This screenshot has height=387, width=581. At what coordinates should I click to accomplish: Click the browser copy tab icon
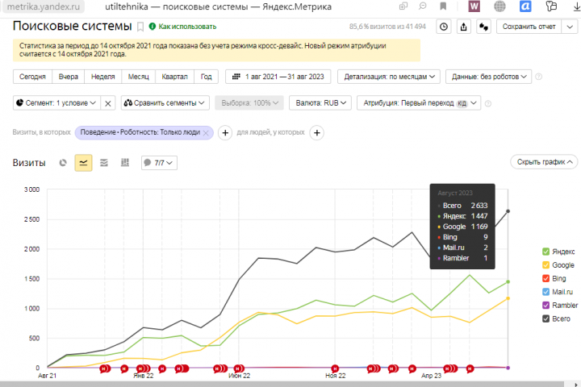[x=403, y=6]
